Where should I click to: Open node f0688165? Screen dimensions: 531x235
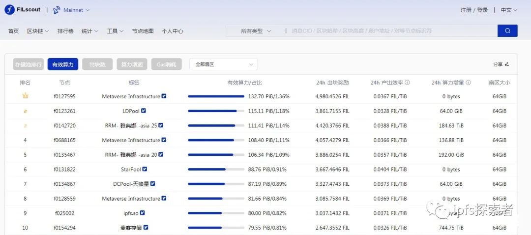[x=65, y=140]
